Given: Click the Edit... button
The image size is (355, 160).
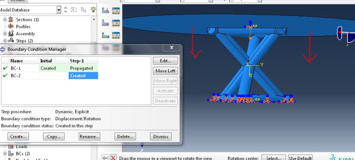Looking at the screenshot, I should (x=165, y=61).
